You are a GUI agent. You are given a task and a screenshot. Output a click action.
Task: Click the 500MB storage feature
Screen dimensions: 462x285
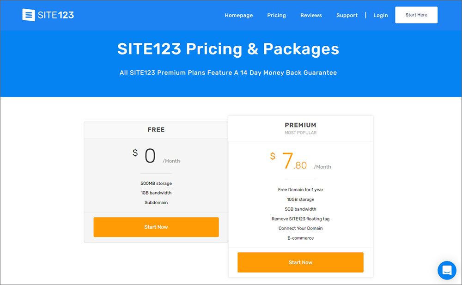coord(156,183)
